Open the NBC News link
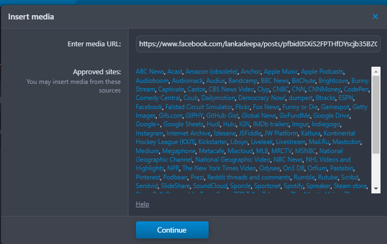This screenshot has height=244, width=387. tap(288, 159)
